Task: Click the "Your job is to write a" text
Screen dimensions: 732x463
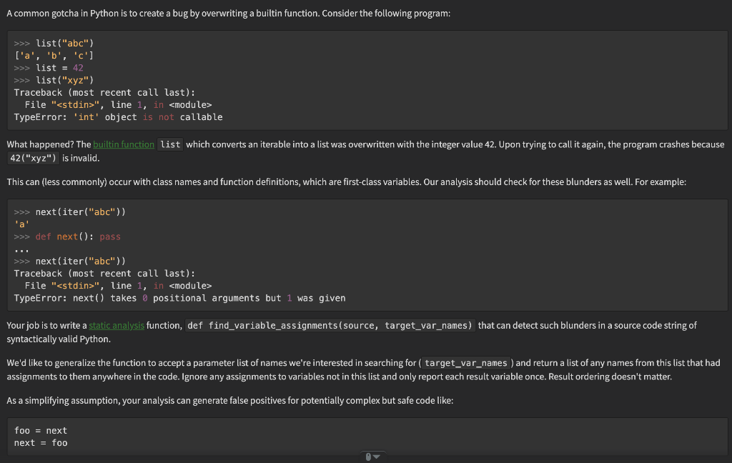Action: tap(46, 325)
